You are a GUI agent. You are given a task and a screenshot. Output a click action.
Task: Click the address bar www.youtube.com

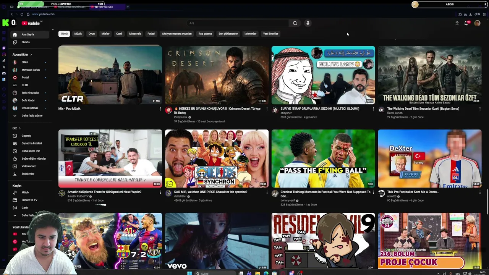coord(43,14)
